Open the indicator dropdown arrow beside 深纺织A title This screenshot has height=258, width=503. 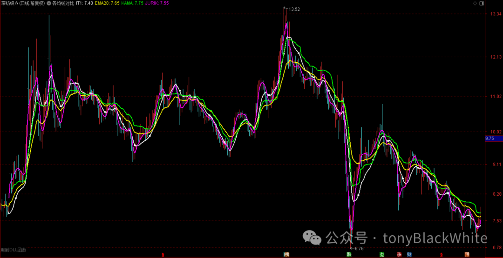pos(48,4)
